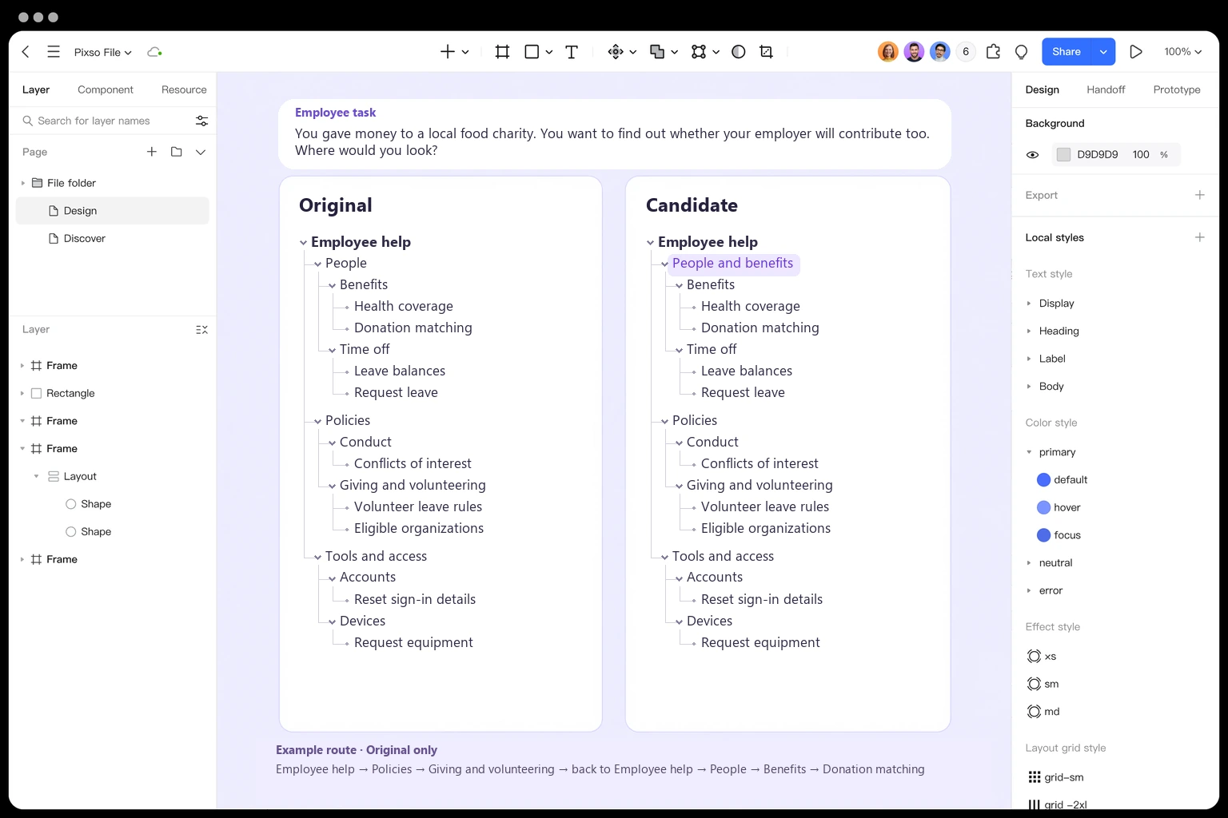This screenshot has width=1228, height=818.
Task: Click the collaborator count badge 6
Action: point(966,52)
